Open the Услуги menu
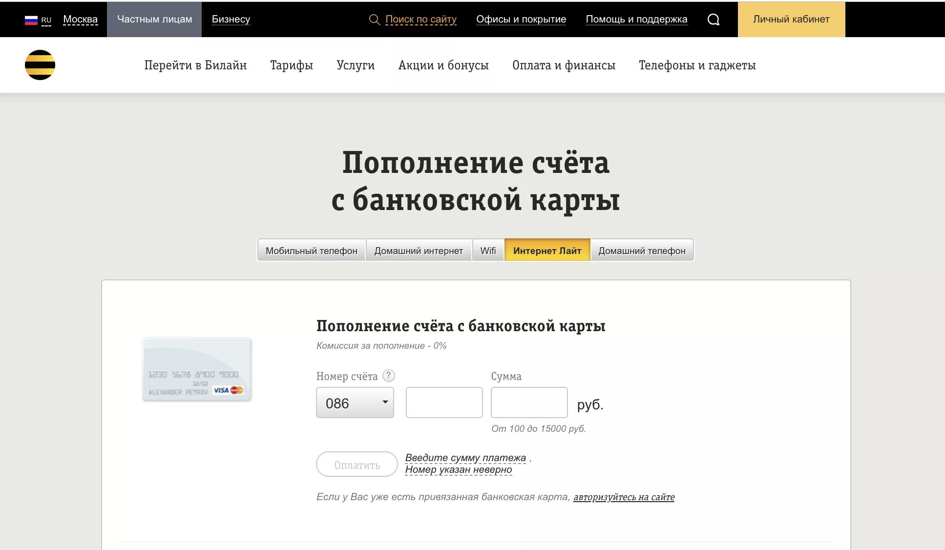The width and height of the screenshot is (945, 550). [x=356, y=65]
